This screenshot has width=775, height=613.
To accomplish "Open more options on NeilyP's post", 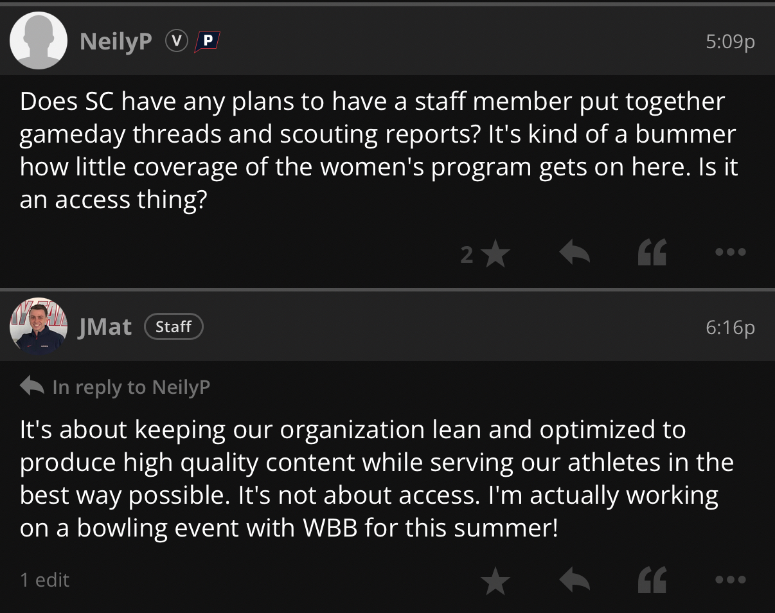I will point(730,253).
